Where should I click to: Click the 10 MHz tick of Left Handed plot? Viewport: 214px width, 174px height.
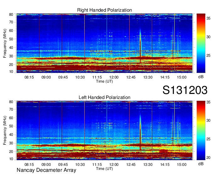[x=11, y=159]
